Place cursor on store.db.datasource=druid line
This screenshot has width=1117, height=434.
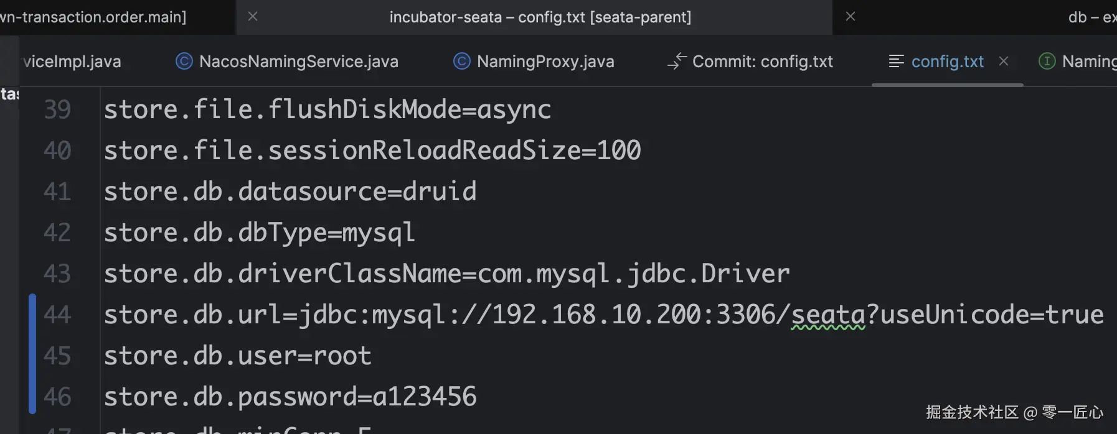point(290,192)
